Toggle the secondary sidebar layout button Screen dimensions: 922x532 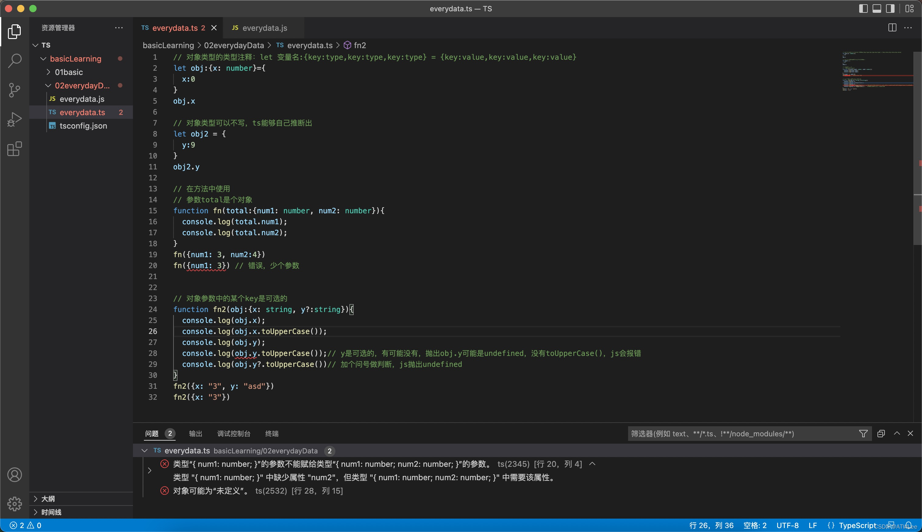pyautogui.click(x=890, y=9)
